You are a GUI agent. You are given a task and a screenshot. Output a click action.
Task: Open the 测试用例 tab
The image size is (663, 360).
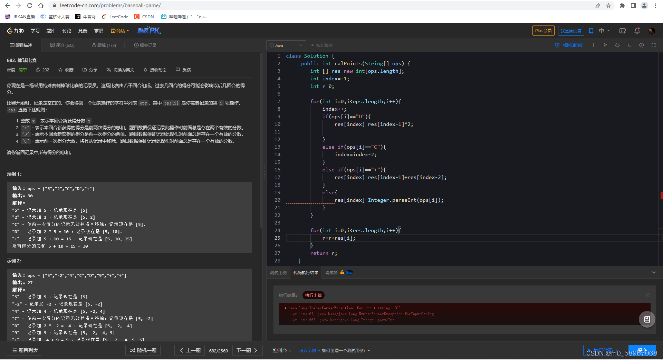coord(278,272)
